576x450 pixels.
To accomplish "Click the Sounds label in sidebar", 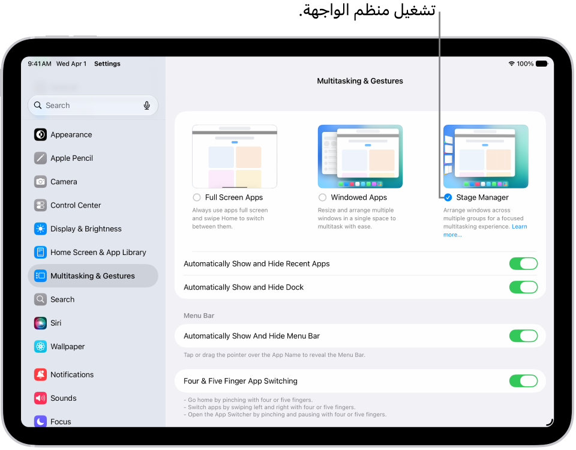I will [x=63, y=398].
